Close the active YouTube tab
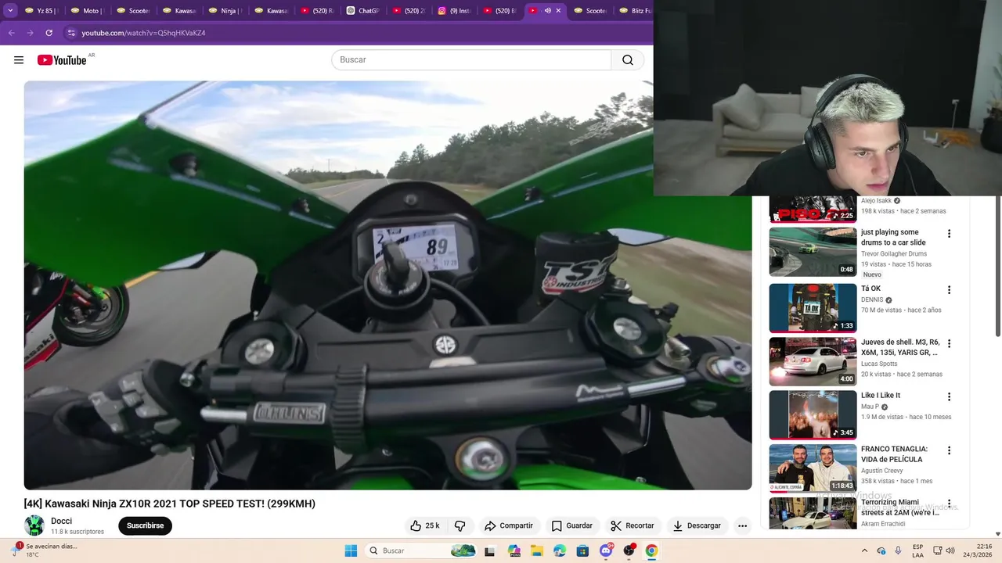 point(558,11)
